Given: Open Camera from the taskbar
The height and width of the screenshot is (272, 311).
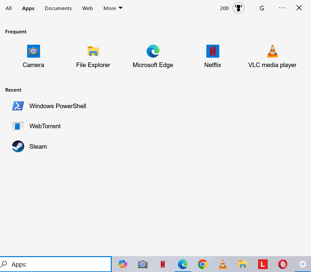Looking at the screenshot, I should tap(143, 264).
